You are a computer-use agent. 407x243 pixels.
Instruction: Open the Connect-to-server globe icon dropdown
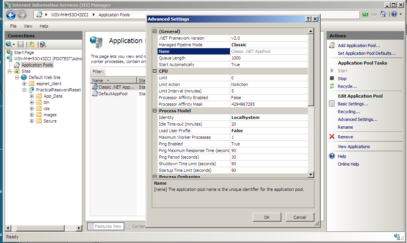tap(10, 44)
